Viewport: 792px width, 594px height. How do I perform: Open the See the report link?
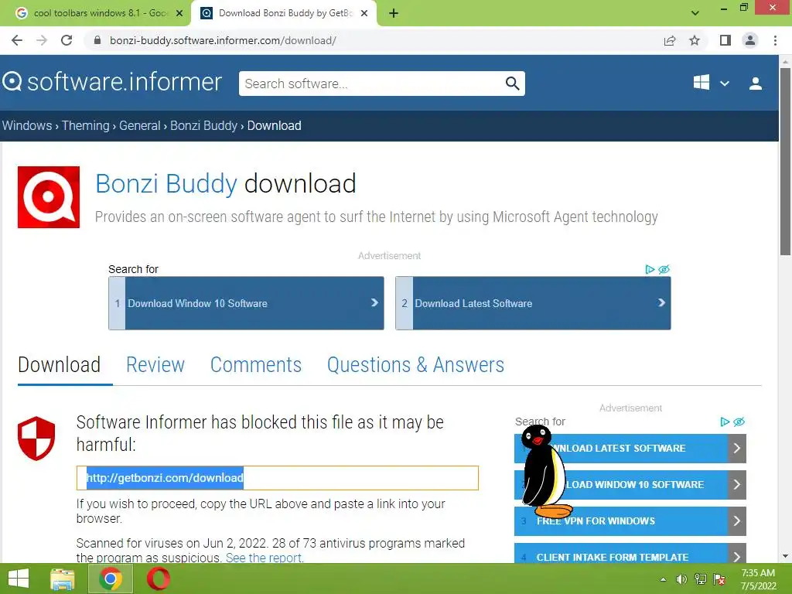(265, 558)
